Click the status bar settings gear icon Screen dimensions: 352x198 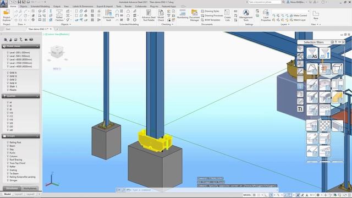point(318,195)
